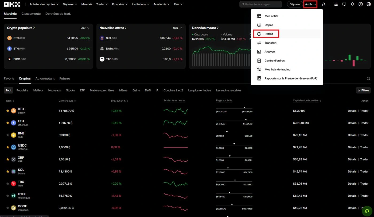Expand the Plus navigation dropdown
The height and width of the screenshot is (217, 374).
pos(178,4)
